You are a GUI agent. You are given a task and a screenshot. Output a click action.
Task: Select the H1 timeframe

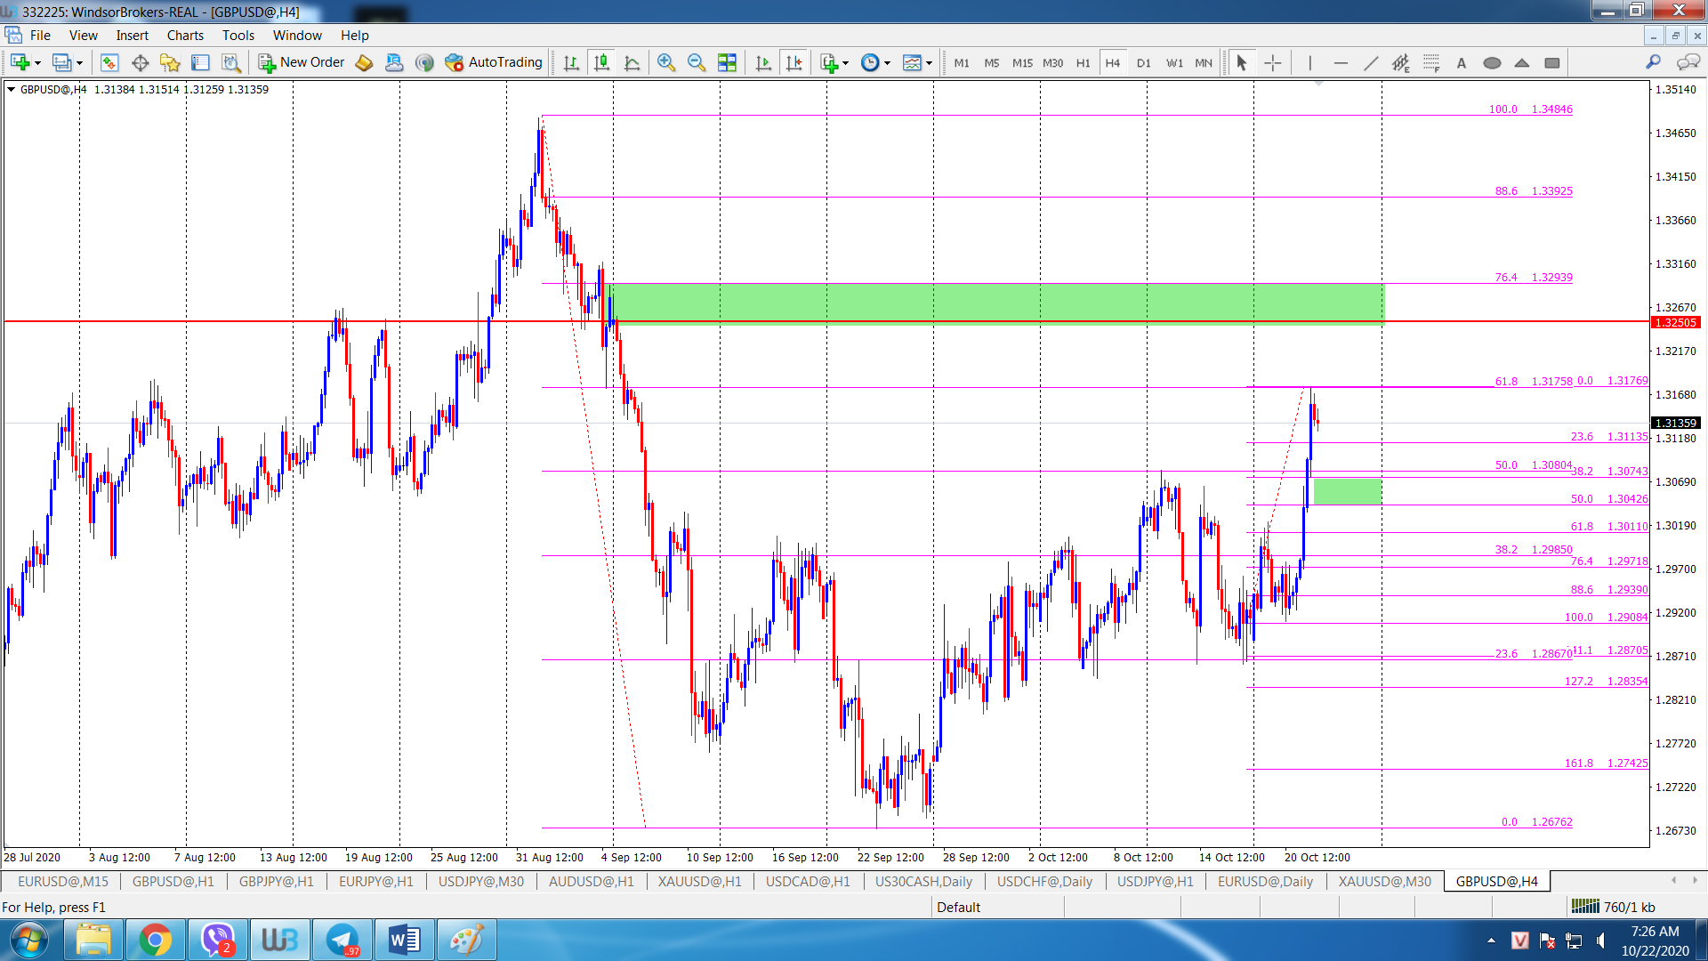point(1083,63)
